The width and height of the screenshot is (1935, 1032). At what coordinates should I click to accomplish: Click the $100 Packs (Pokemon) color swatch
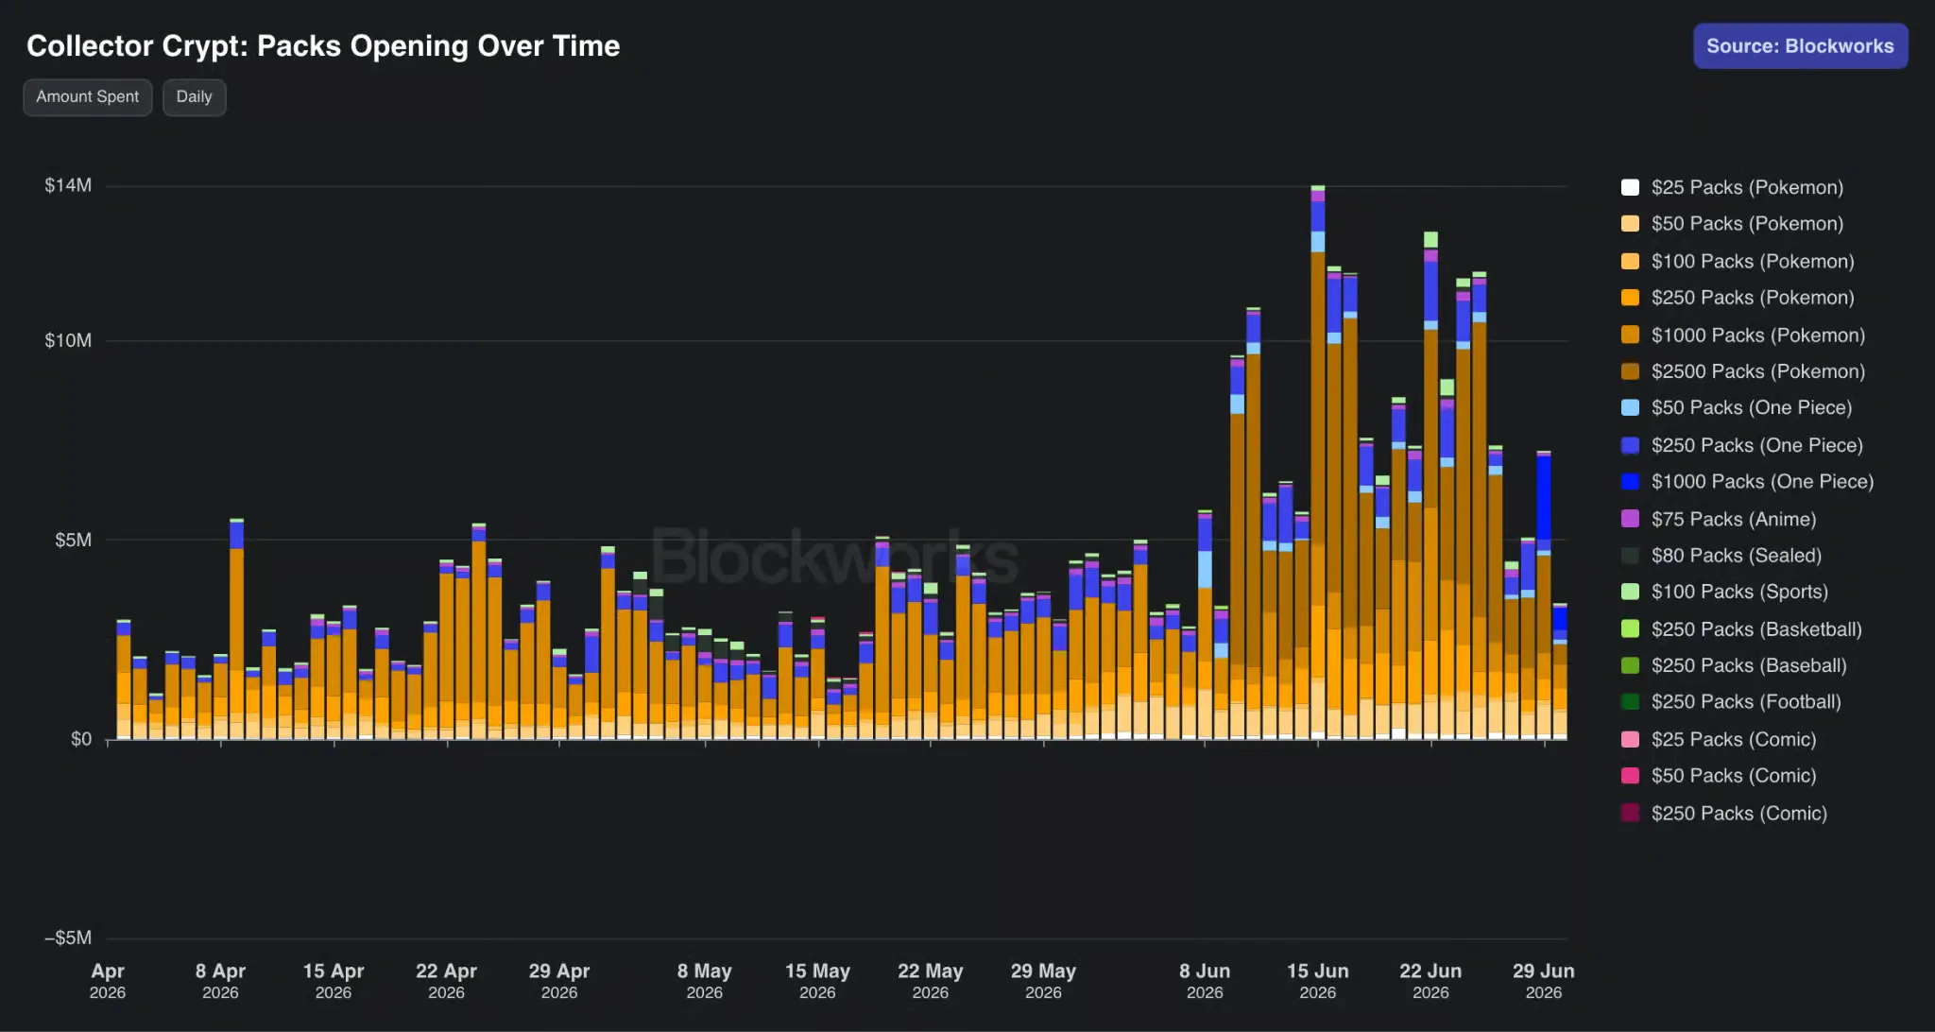tap(1630, 261)
